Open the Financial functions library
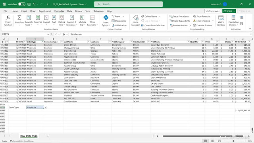The height and width of the screenshot is (143, 254). (38, 20)
